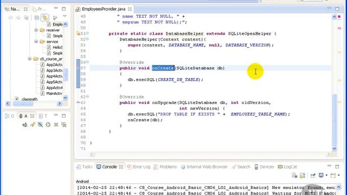347x195 pixels.
Task: Toggle Link with Editor in Navigator
Action: [x=44, y=18]
